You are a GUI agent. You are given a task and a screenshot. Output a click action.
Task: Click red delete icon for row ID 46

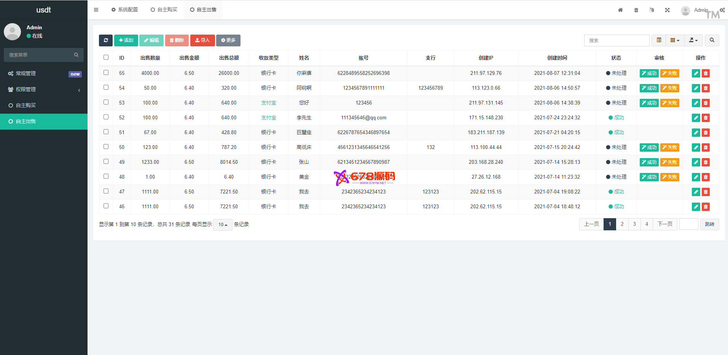tap(706, 207)
